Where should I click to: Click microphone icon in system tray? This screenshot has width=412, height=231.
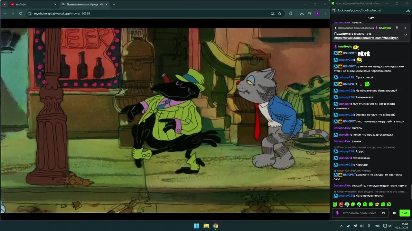point(369,226)
